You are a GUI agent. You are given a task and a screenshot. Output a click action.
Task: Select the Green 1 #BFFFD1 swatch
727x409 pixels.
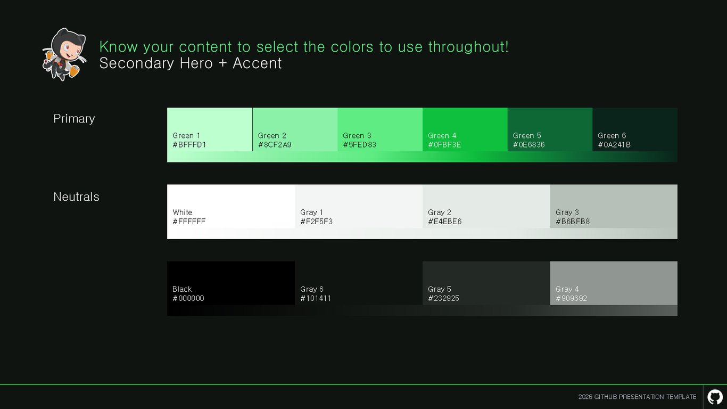pos(210,129)
